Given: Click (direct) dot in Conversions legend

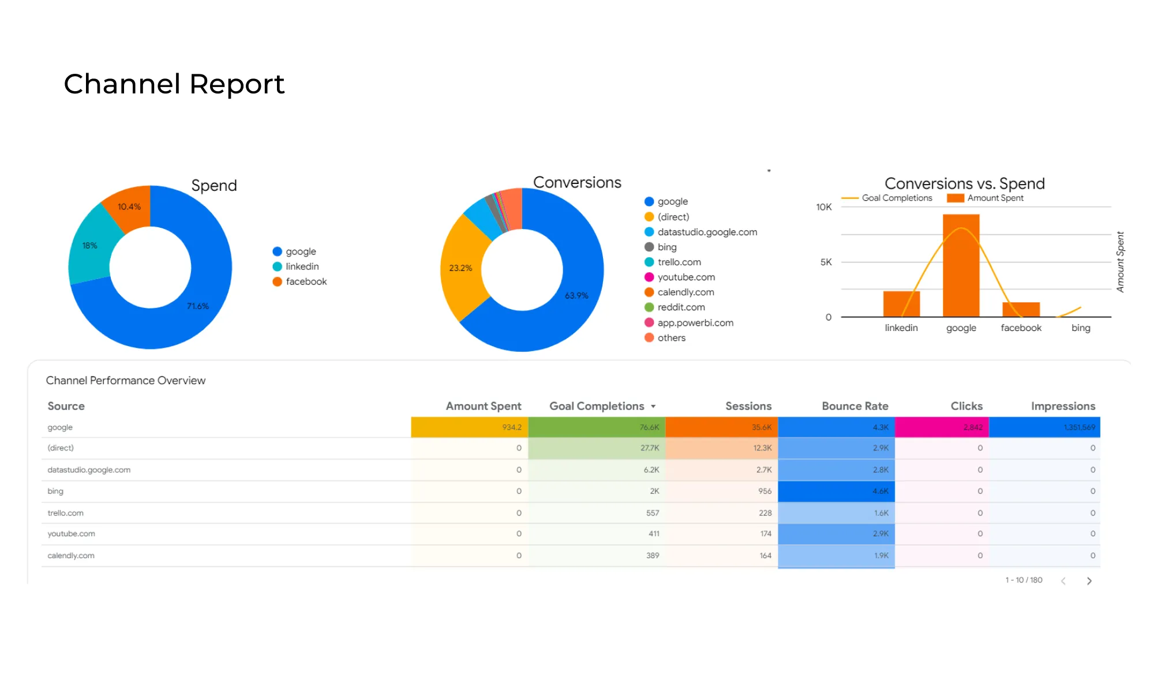Looking at the screenshot, I should tap(649, 217).
